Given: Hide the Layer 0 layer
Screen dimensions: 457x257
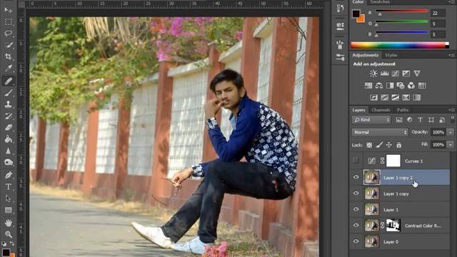Looking at the screenshot, I should pyautogui.click(x=356, y=241).
